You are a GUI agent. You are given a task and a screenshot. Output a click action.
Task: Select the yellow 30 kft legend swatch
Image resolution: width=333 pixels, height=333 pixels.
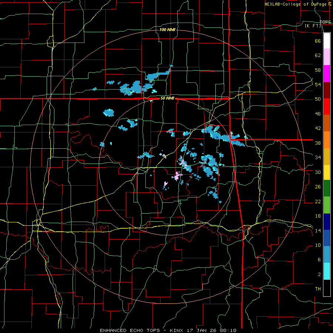pos(327,172)
